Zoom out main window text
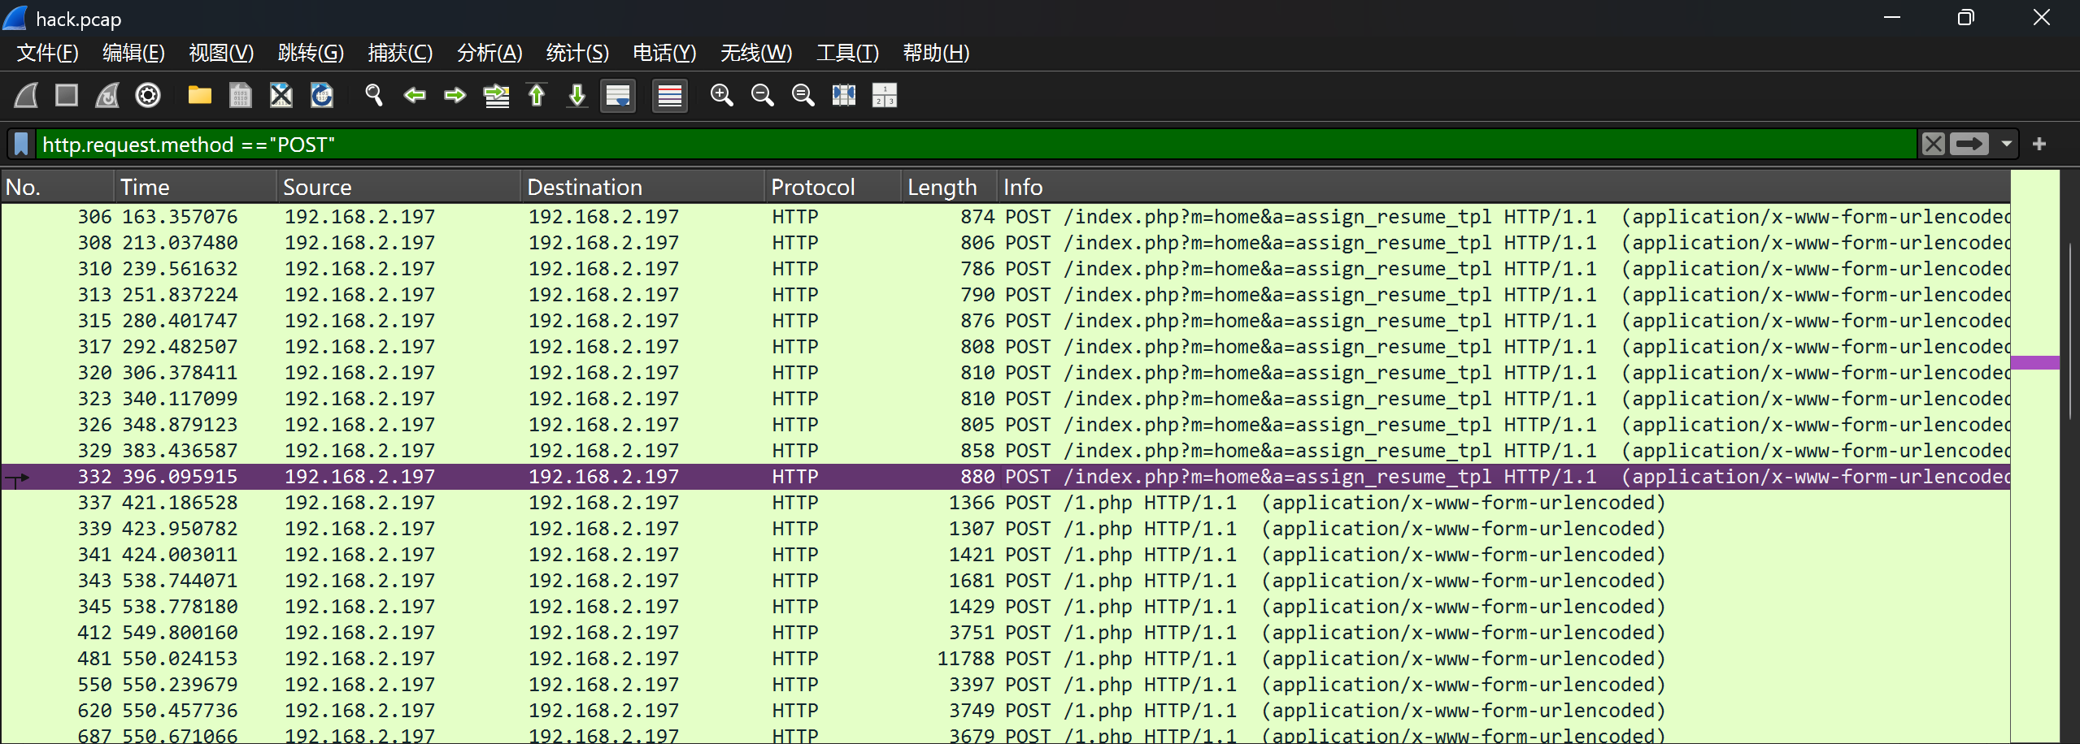This screenshot has height=744, width=2080. tap(763, 96)
